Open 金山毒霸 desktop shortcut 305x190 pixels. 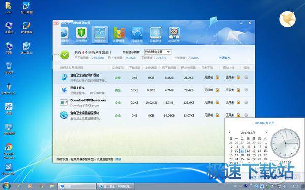click(x=26, y=8)
